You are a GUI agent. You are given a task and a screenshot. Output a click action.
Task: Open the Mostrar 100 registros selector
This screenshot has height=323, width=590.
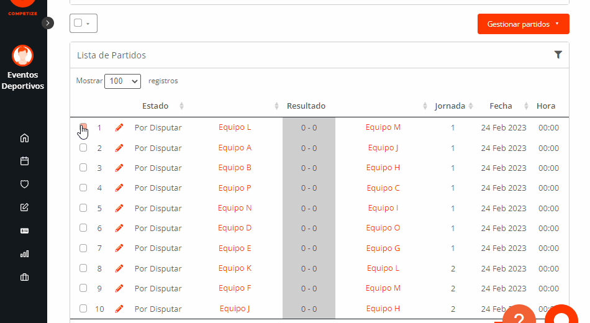(x=122, y=81)
